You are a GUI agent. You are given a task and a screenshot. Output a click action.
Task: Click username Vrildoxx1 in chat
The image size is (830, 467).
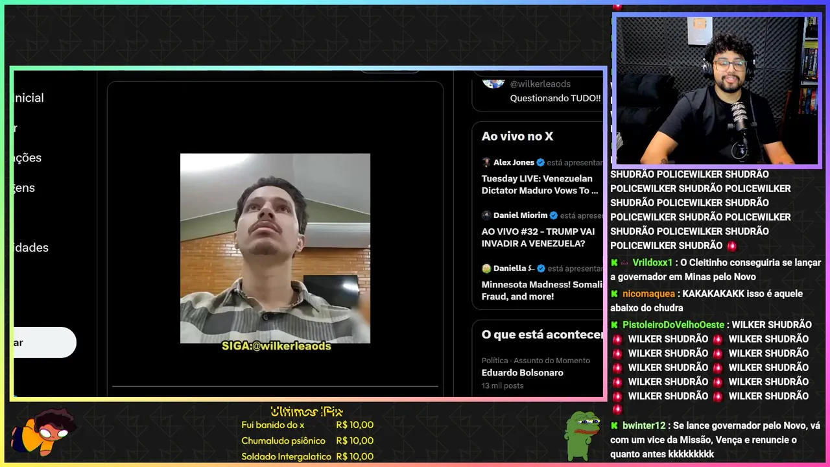(x=652, y=263)
